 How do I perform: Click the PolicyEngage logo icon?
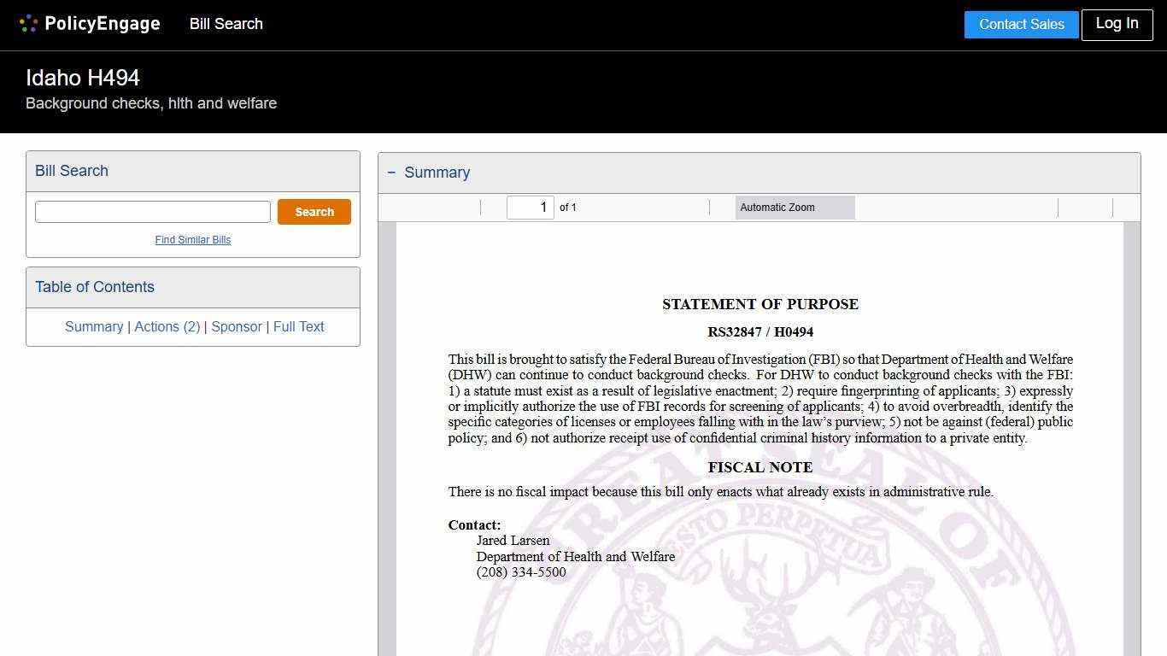click(28, 24)
